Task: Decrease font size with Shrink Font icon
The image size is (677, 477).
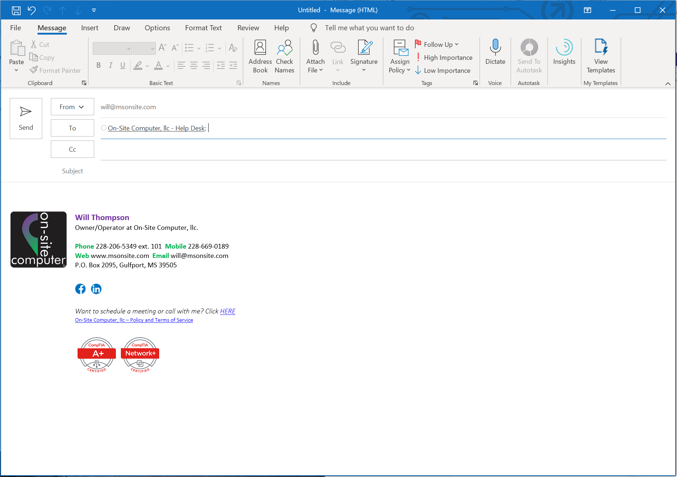Action: click(175, 48)
